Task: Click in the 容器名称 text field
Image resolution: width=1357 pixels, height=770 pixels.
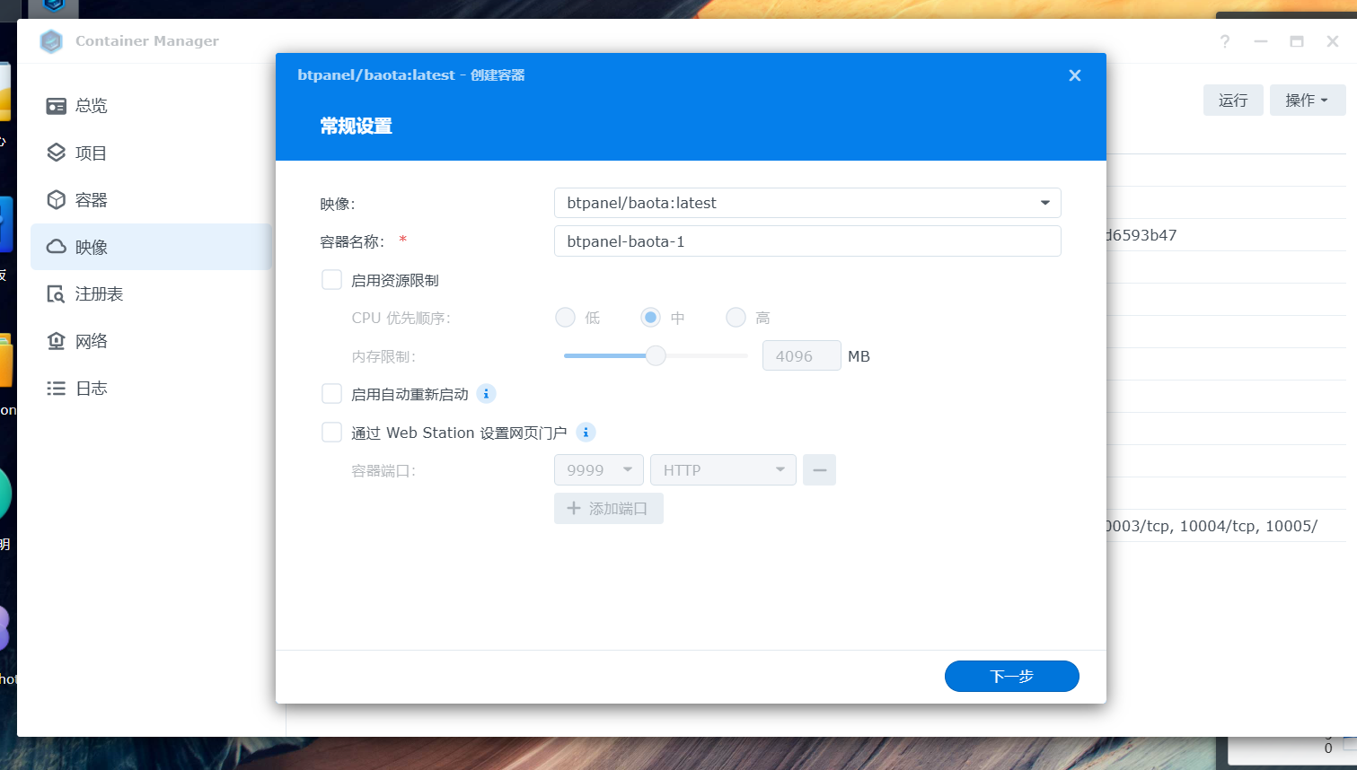Action: coord(807,241)
